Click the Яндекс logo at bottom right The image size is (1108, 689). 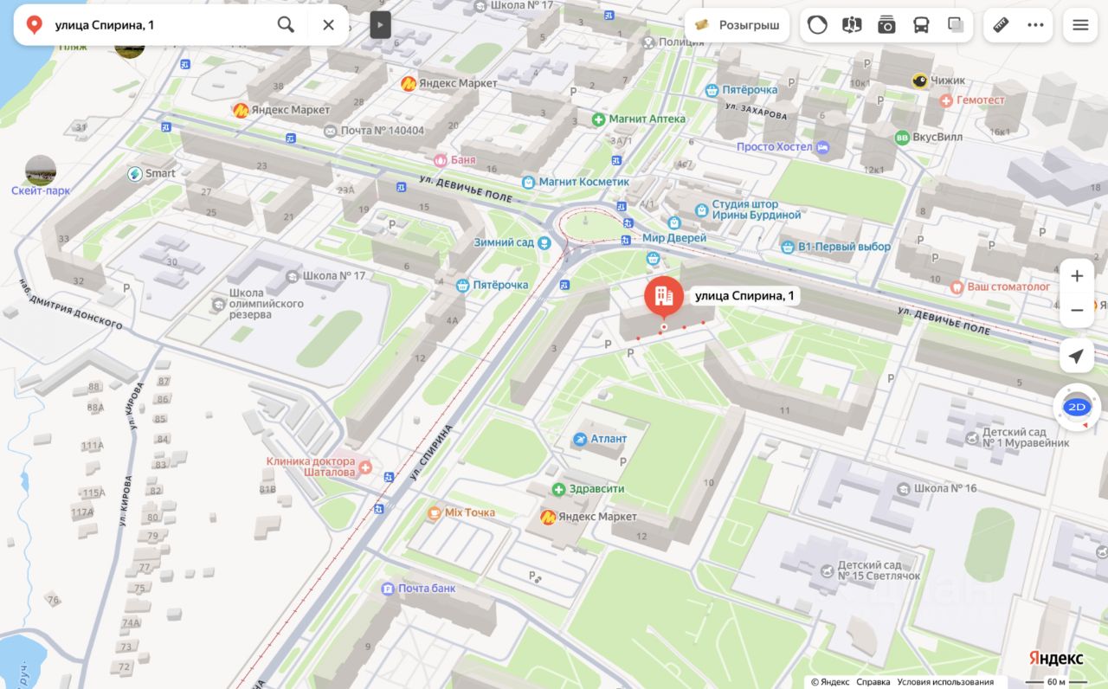[1056, 659]
